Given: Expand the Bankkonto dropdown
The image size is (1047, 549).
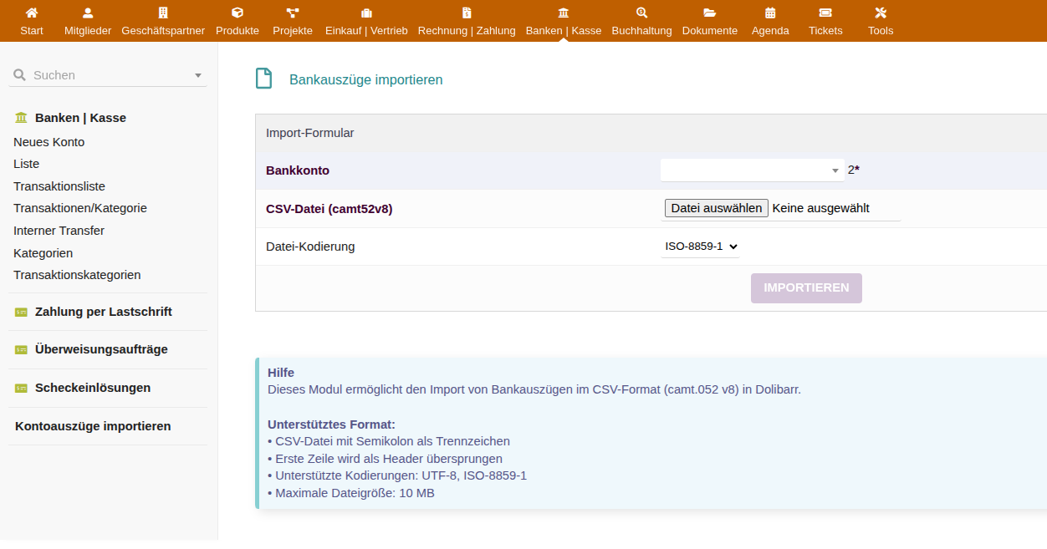Looking at the screenshot, I should (752, 170).
